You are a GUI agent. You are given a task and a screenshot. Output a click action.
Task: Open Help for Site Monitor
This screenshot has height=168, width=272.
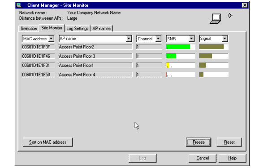click(232, 158)
